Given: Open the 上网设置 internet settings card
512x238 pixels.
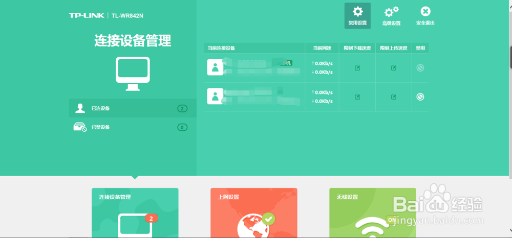Looking at the screenshot, I should pos(254,213).
